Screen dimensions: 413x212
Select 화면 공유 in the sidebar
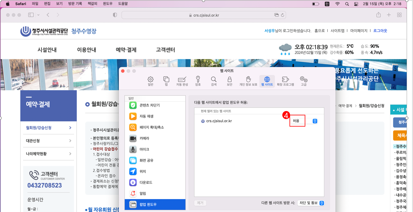click(x=155, y=160)
